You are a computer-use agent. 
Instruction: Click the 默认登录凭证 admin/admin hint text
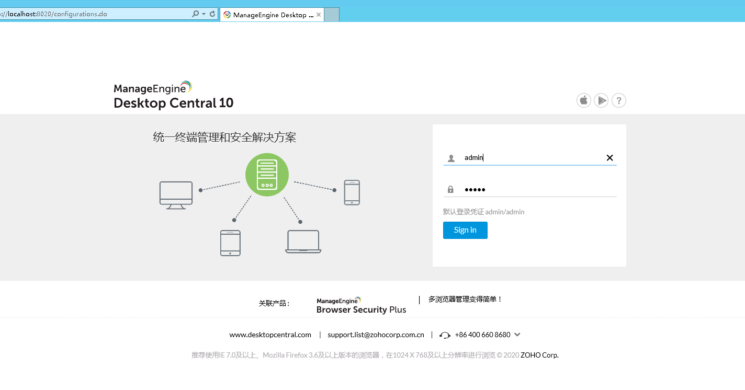point(483,212)
